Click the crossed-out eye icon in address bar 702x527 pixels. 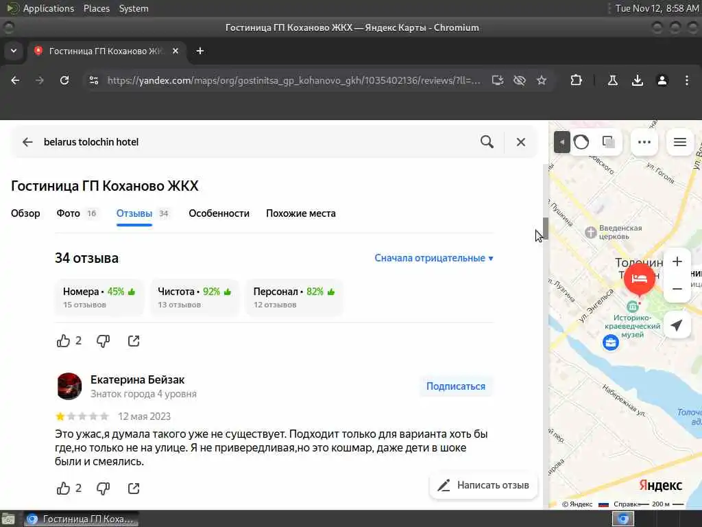pyautogui.click(x=520, y=80)
